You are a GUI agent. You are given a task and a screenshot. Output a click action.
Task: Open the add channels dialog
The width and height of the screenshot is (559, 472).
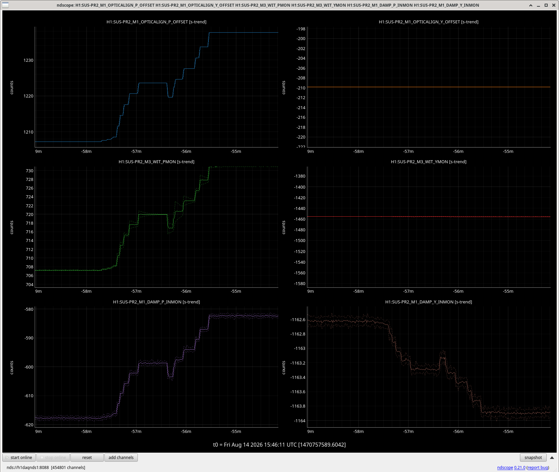pyautogui.click(x=121, y=457)
